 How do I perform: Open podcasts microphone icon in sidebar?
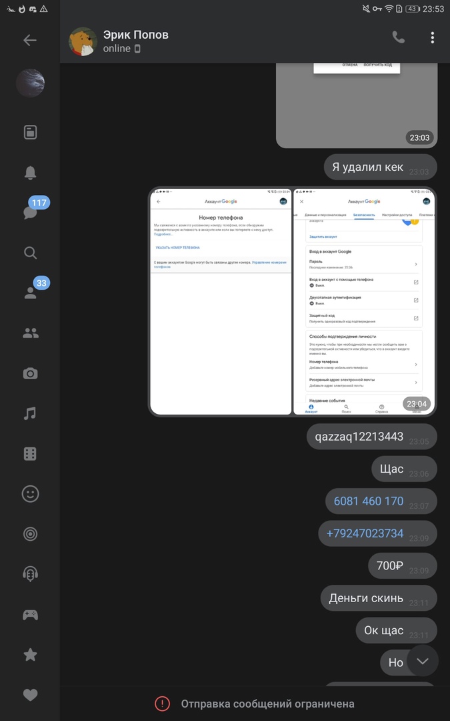pyautogui.click(x=30, y=574)
